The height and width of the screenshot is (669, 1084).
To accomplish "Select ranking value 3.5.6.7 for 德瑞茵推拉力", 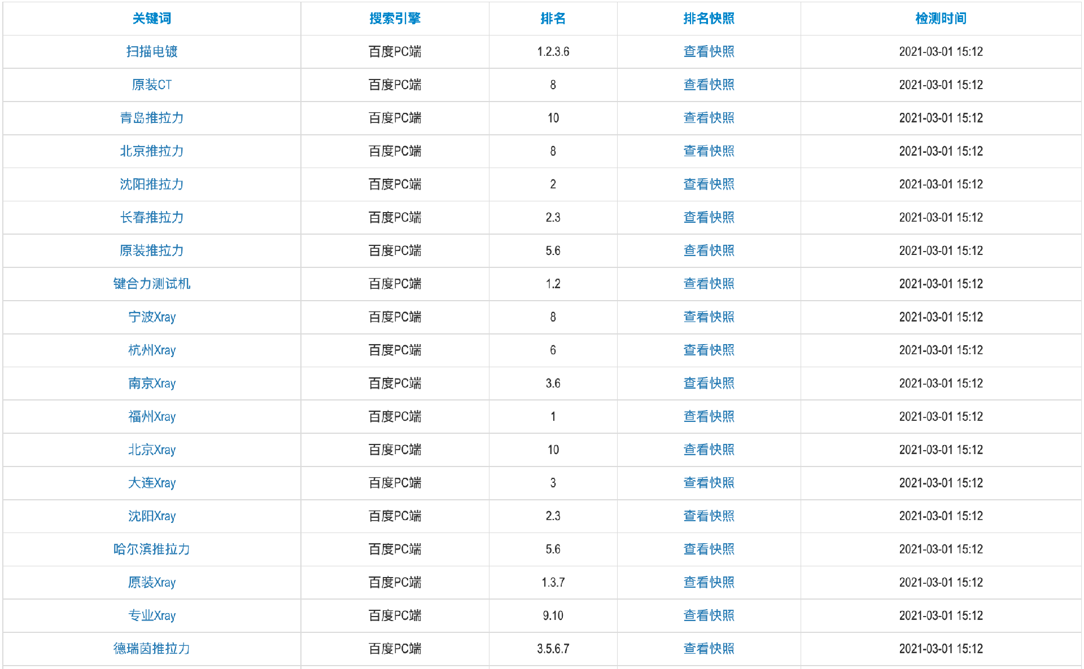I will click(x=553, y=649).
